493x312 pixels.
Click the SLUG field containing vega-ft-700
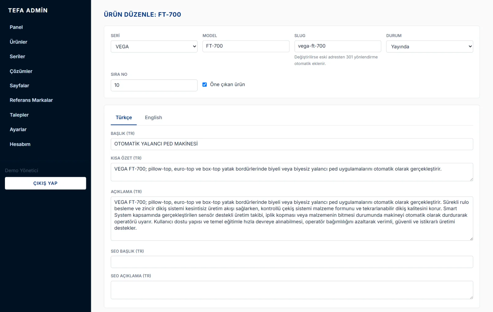pos(338,46)
